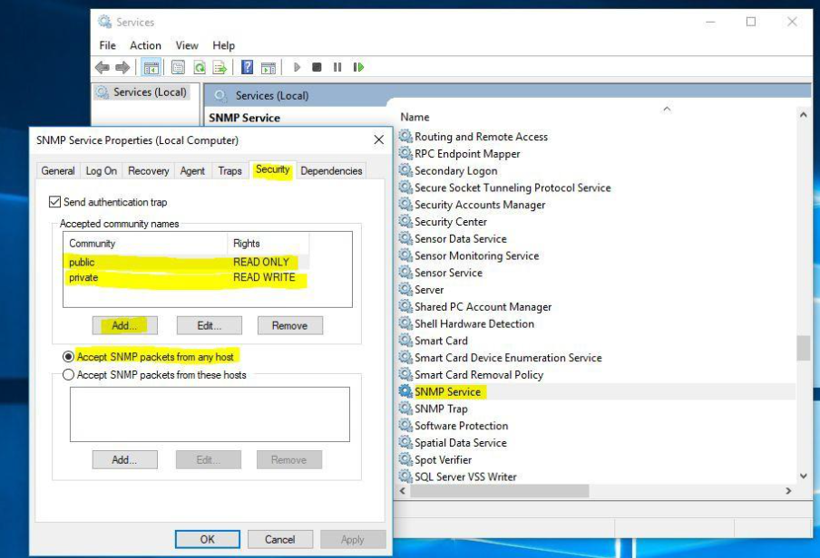
Task: Switch to the General tab
Action: pos(58,171)
